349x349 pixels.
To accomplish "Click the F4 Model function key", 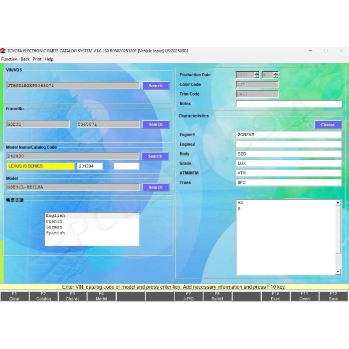I will click(101, 296).
